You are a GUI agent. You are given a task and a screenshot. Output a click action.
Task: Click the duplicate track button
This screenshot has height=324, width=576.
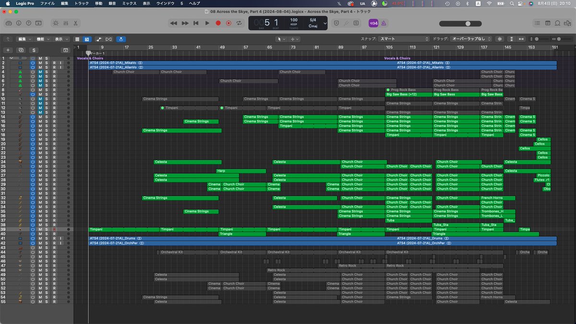pyautogui.click(x=21, y=50)
